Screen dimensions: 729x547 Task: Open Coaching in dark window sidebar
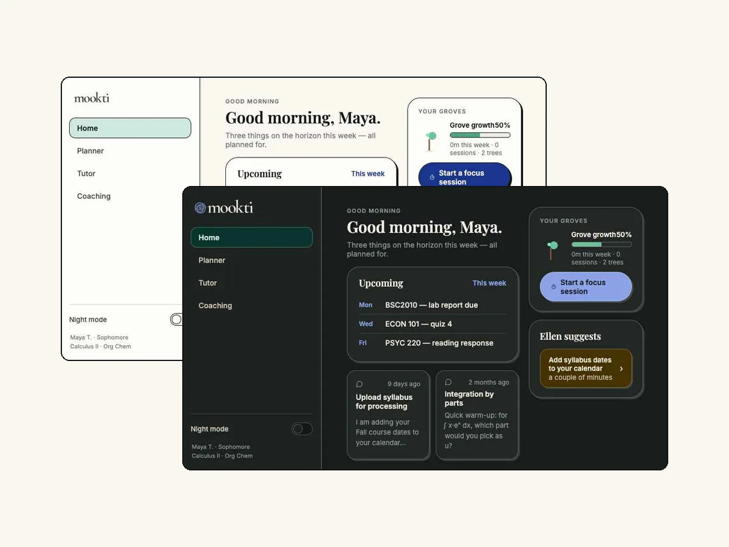(x=252, y=306)
